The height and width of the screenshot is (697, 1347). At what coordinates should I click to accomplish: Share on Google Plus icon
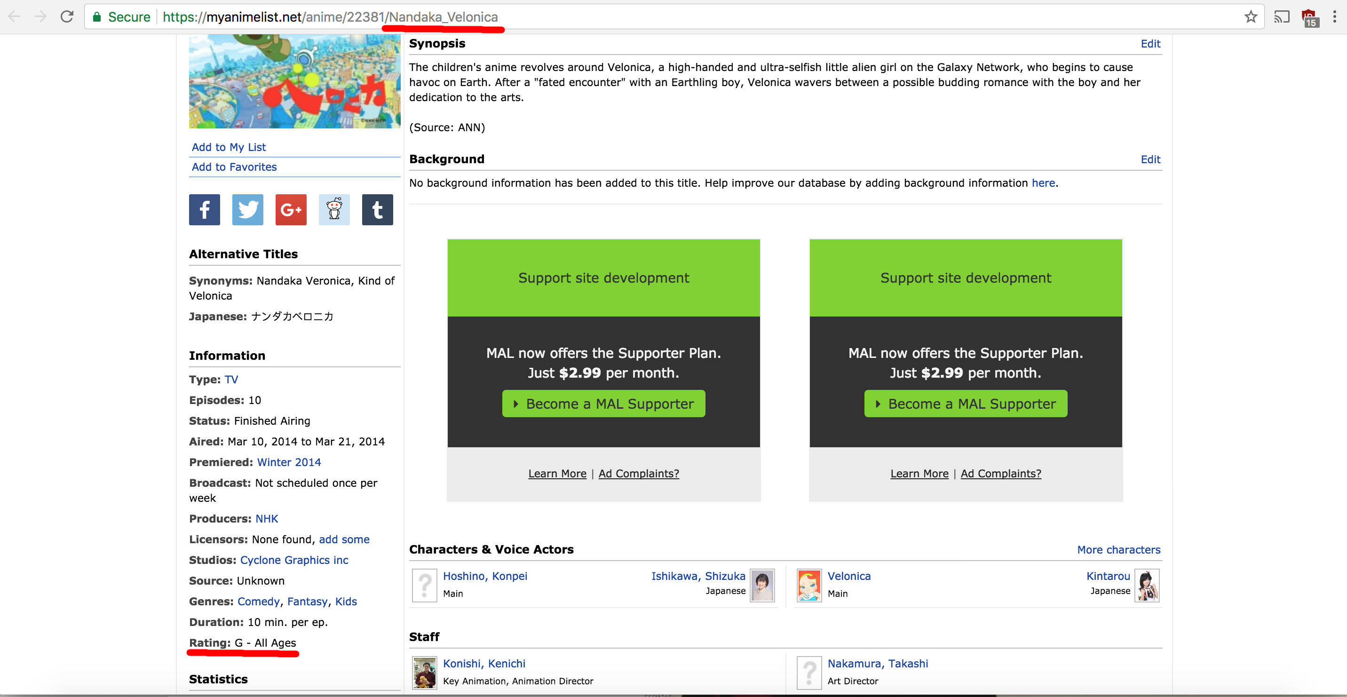pyautogui.click(x=291, y=210)
